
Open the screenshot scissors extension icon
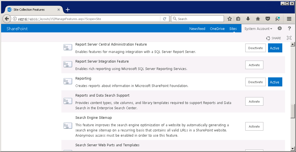pyautogui.click(x=277, y=19)
